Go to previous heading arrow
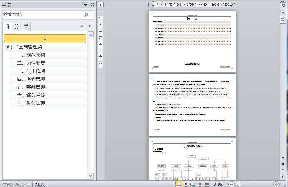Image resolution: width=288 pixels, height=187 pixels. click(x=82, y=26)
